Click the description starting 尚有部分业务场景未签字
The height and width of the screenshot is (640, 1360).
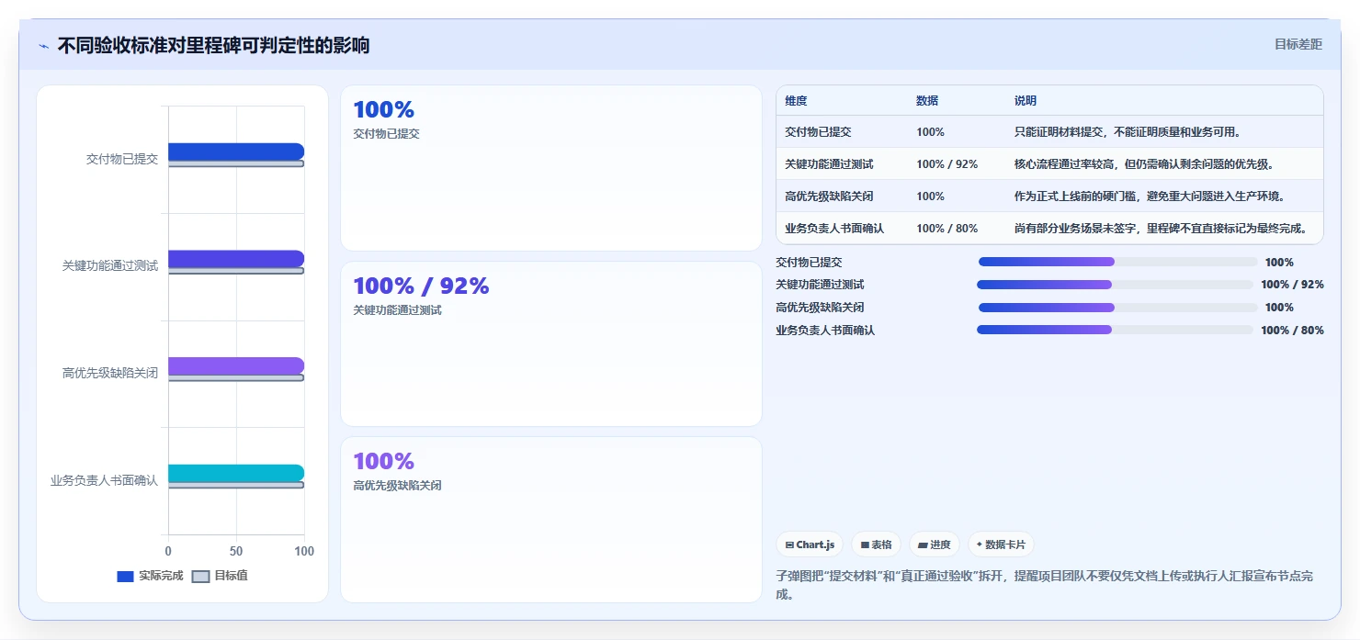pyautogui.click(x=1161, y=229)
